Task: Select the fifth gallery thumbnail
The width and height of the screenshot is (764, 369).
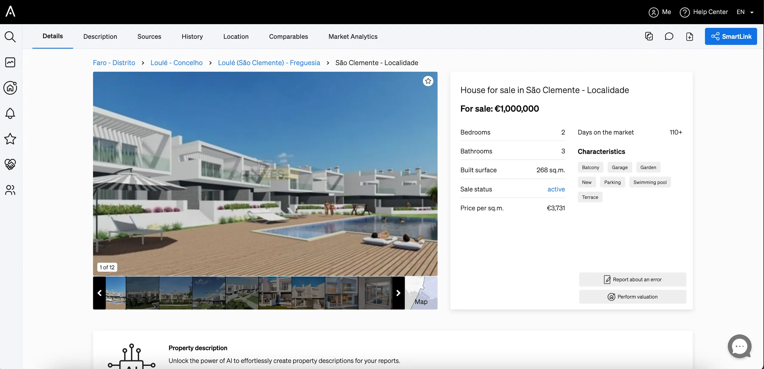Action: 242,293
